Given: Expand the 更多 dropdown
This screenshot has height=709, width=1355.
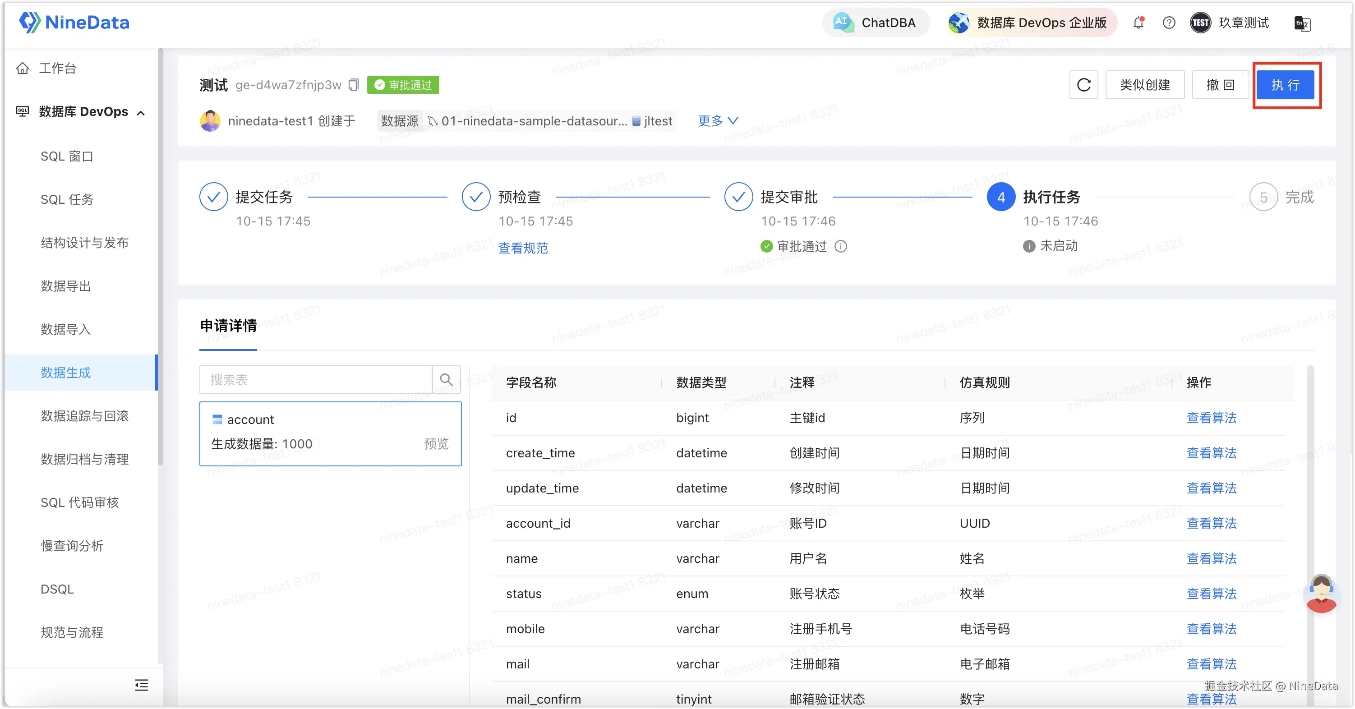Looking at the screenshot, I should pos(718,121).
